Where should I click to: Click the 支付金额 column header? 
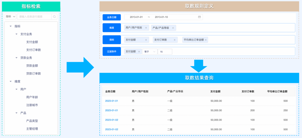tap(215, 92)
